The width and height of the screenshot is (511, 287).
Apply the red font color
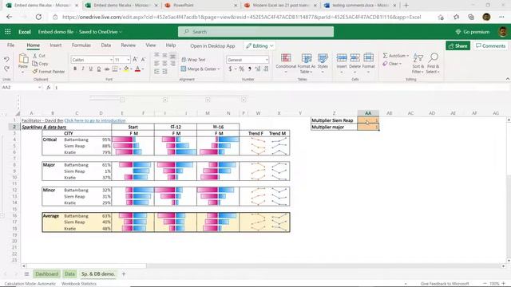pyautogui.click(x=137, y=69)
